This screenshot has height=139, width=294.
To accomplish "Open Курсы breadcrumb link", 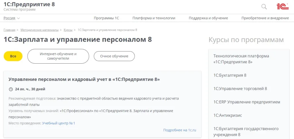I will coord(68,30).
